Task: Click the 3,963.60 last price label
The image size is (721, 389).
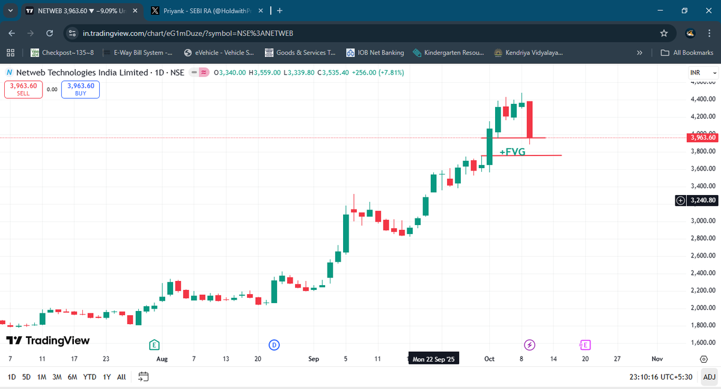Action: tap(702, 138)
